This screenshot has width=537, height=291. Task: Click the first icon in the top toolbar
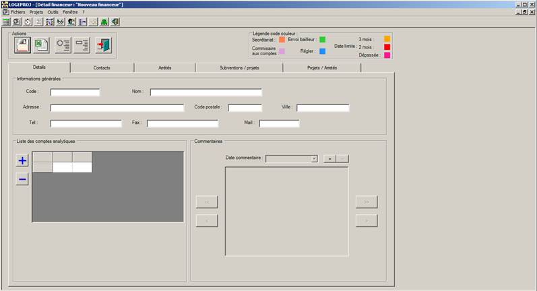pyautogui.click(x=6, y=22)
